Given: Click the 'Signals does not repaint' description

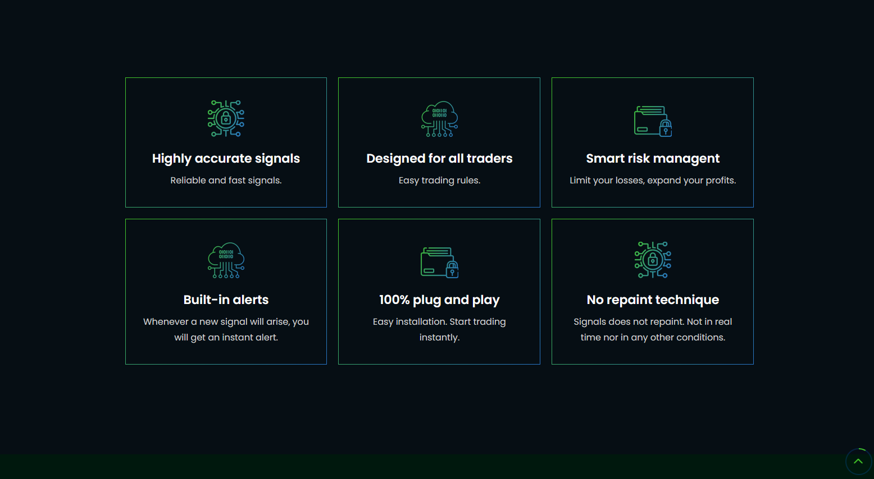Looking at the screenshot, I should 653,329.
